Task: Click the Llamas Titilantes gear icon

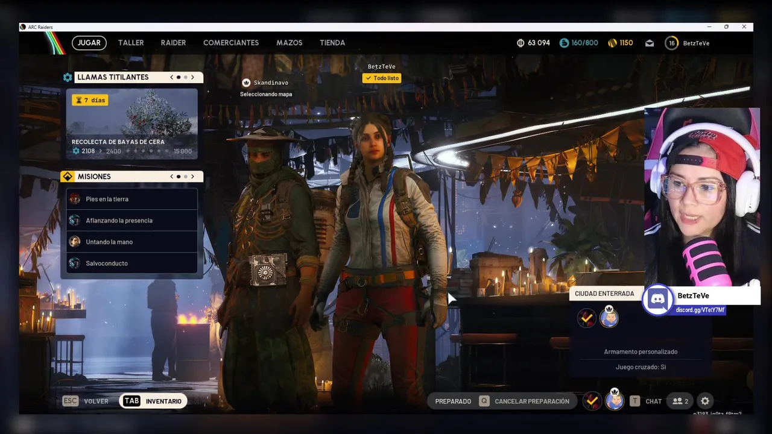Action: tap(68, 77)
